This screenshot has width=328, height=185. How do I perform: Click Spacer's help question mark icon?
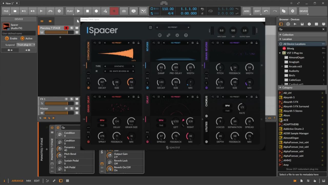tap(186, 35)
